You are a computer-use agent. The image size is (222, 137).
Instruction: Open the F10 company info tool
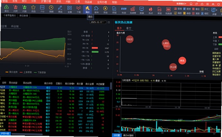42,9
